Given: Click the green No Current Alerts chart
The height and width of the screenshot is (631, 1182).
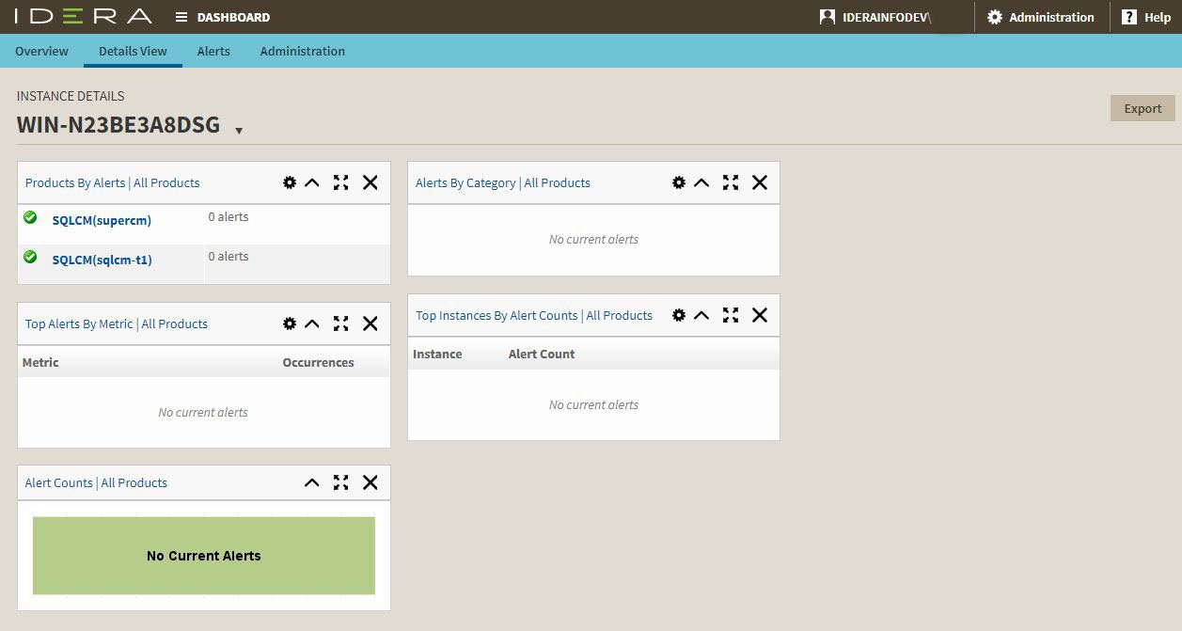Looking at the screenshot, I should click(x=204, y=556).
